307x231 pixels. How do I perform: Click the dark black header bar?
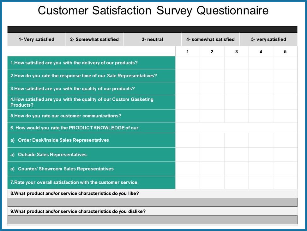coord(152,29)
